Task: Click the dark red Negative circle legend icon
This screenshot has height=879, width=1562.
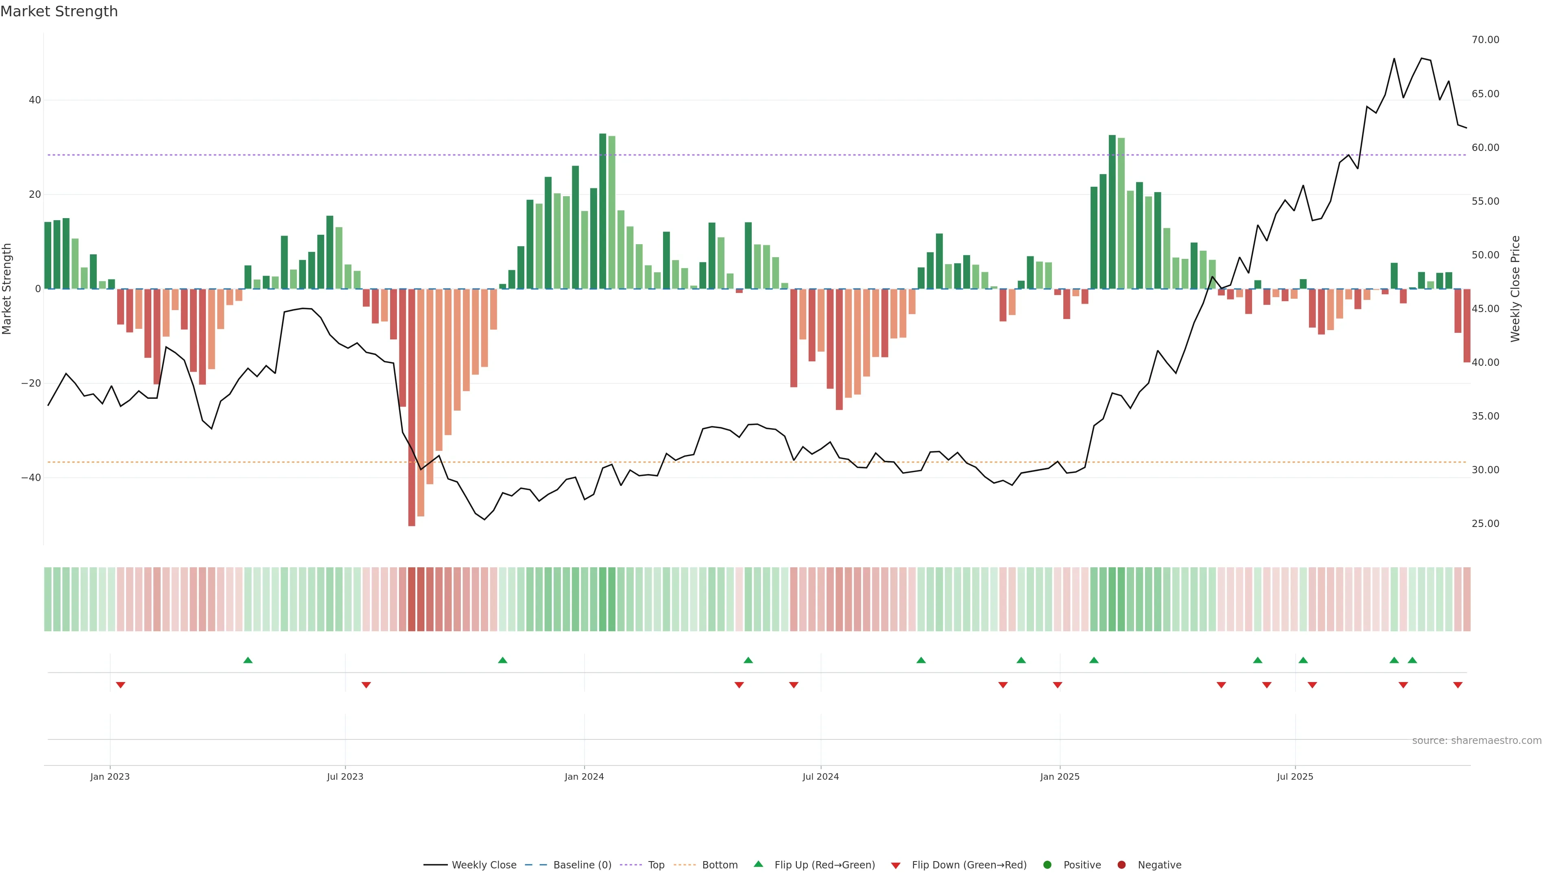Action: (x=1121, y=864)
